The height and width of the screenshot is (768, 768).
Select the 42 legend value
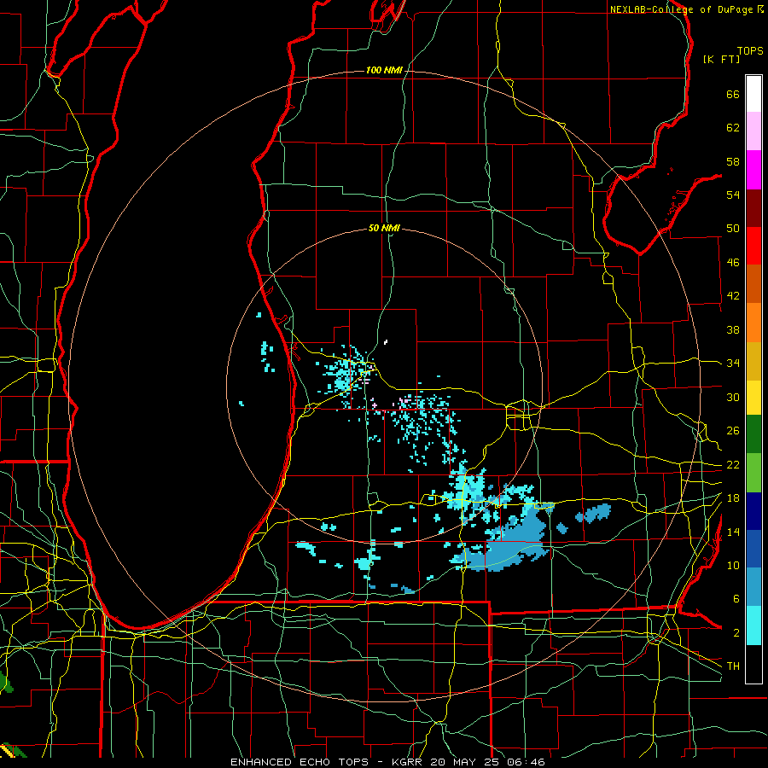click(733, 296)
